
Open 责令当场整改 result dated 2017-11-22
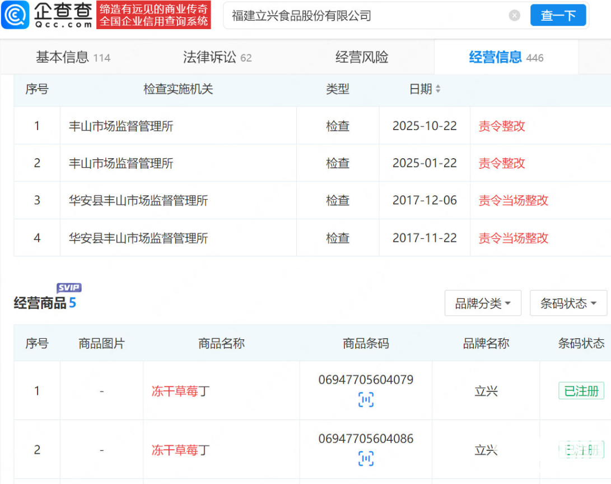click(513, 238)
